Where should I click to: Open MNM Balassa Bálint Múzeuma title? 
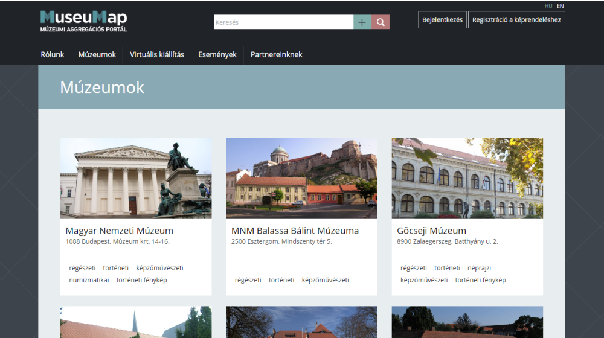[x=295, y=231]
